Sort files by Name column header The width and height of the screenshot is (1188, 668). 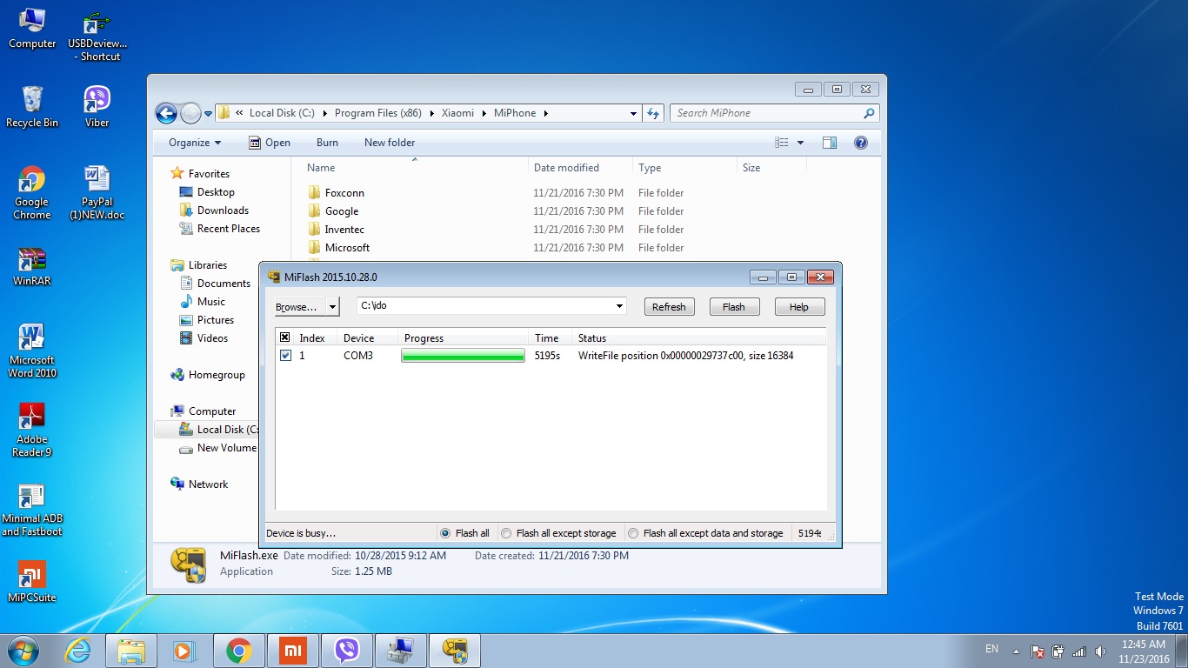coord(414,167)
